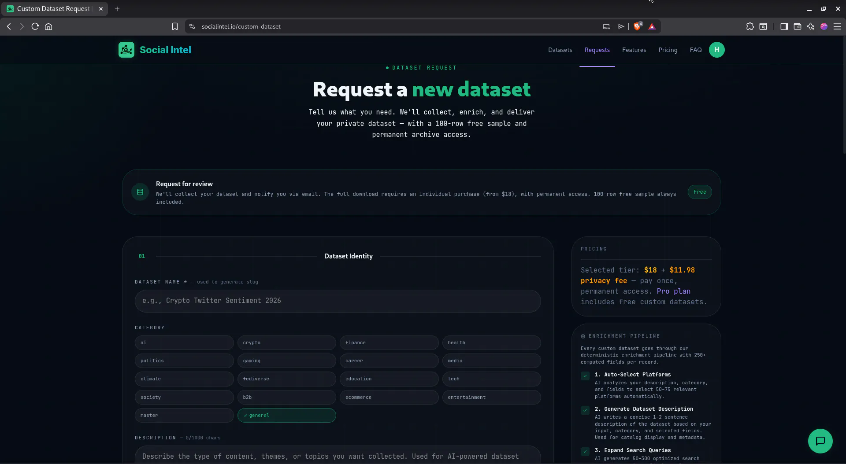Open the user avatar H menu
Viewport: 846px width, 464px height.
point(716,50)
